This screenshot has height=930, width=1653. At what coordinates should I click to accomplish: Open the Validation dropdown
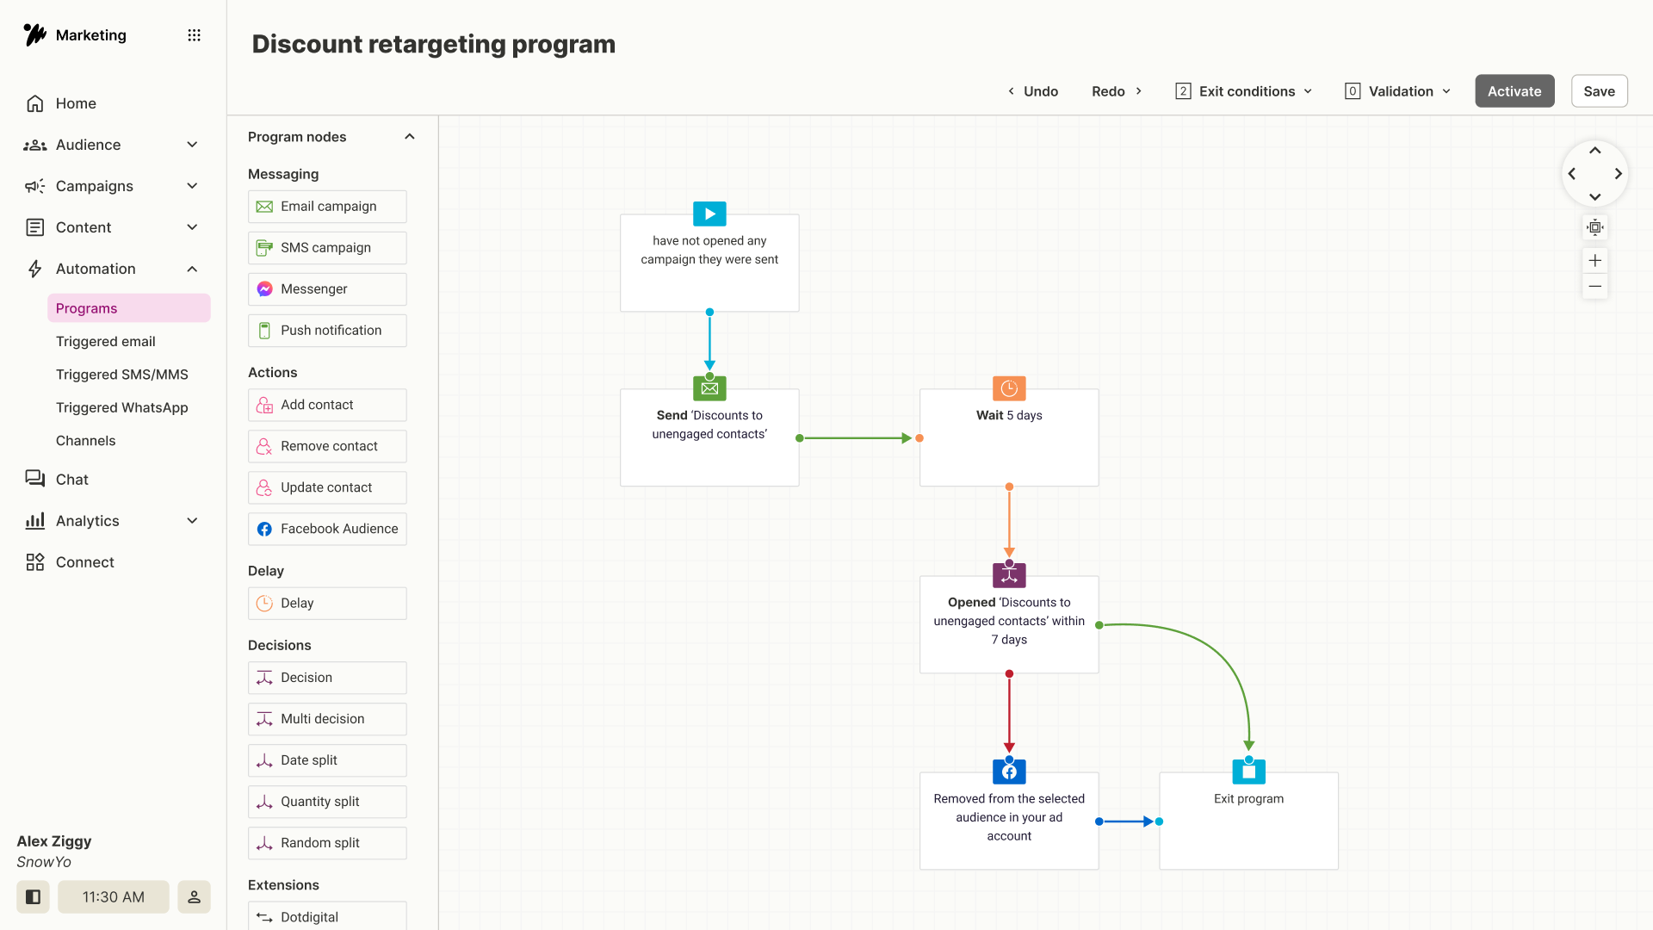(1398, 91)
